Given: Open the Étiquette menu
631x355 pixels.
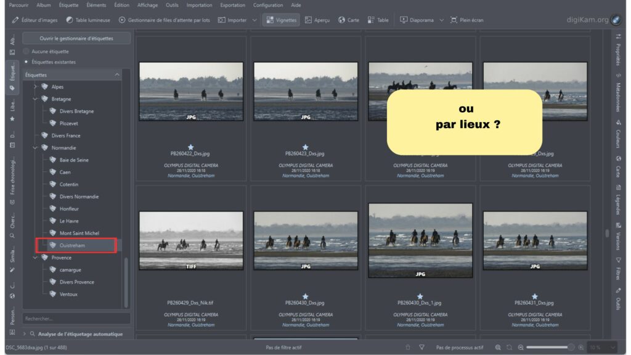Looking at the screenshot, I should (68, 5).
